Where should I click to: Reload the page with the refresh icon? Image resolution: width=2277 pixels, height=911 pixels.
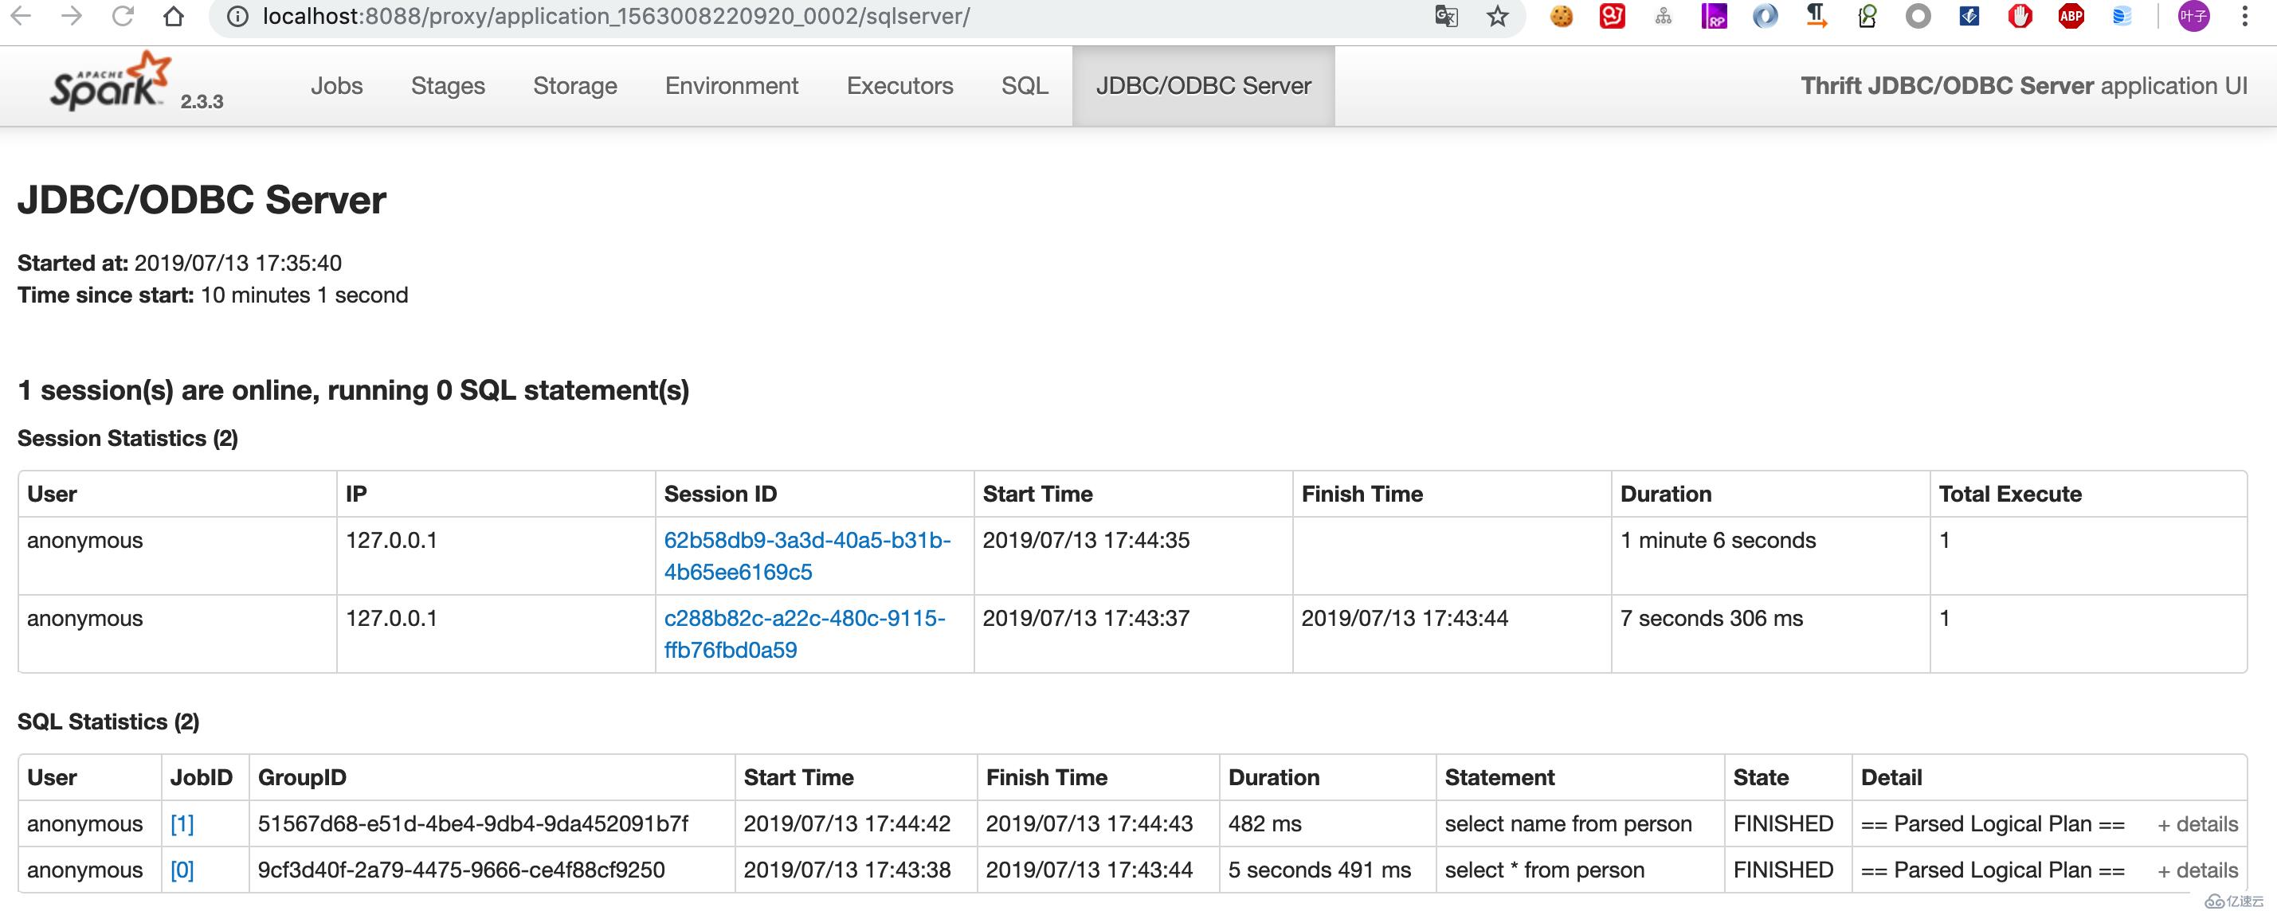pos(123,16)
